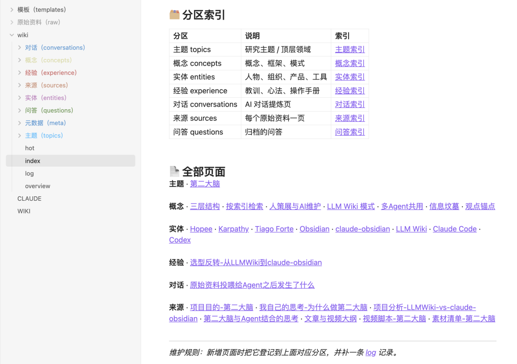Open 选型反转-从LLMWiki到claude-obsidian experience link
Viewport: 517px width, 364px height.
256,262
